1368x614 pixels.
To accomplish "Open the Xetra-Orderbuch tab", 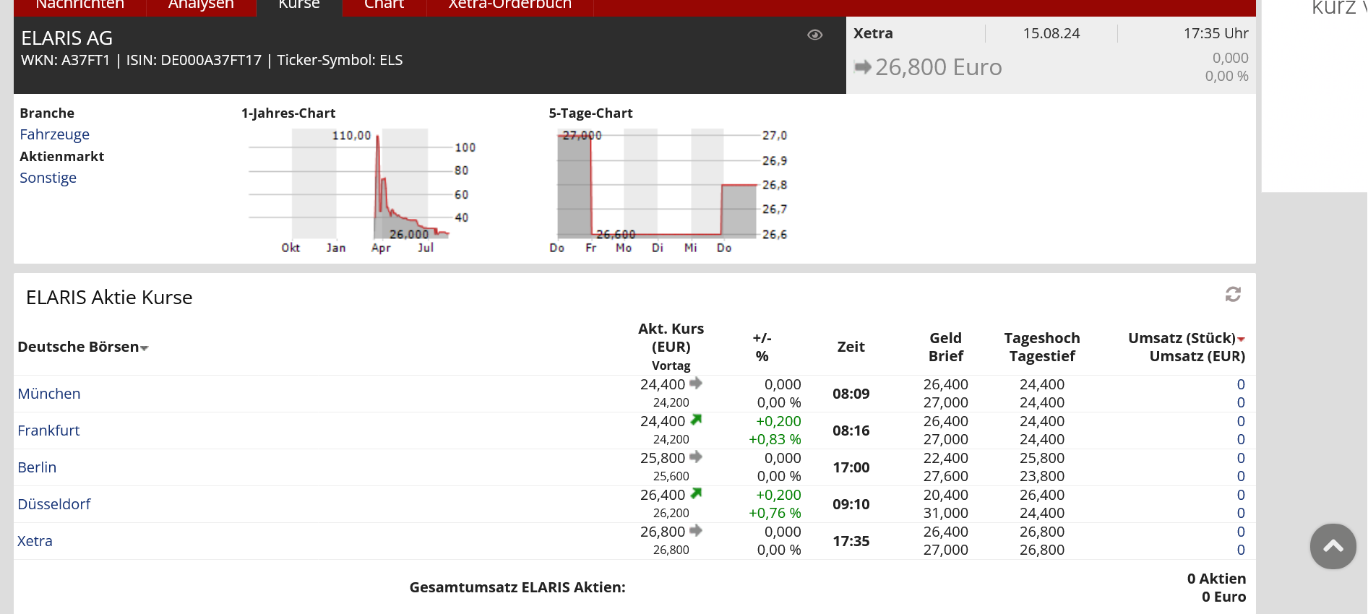I will coord(509,5).
